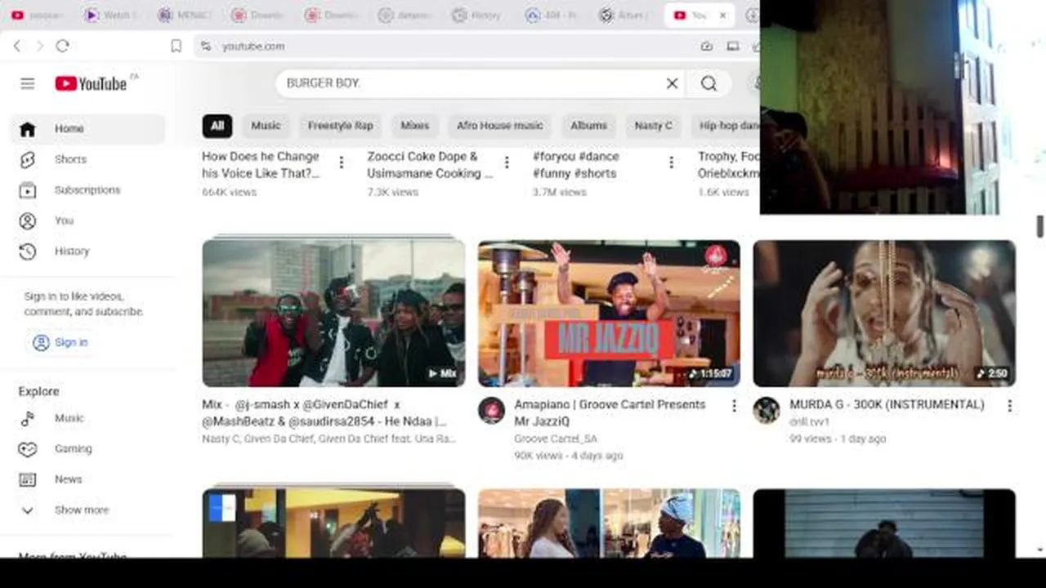Open the YouTube hamburger guide menu

click(28, 83)
